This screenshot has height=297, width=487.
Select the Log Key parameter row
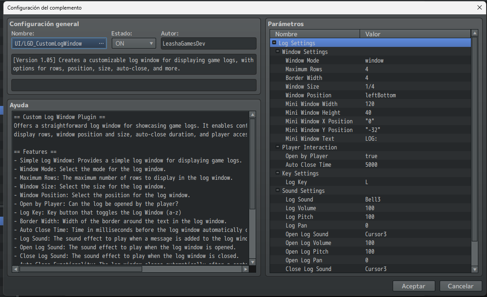point(370,182)
